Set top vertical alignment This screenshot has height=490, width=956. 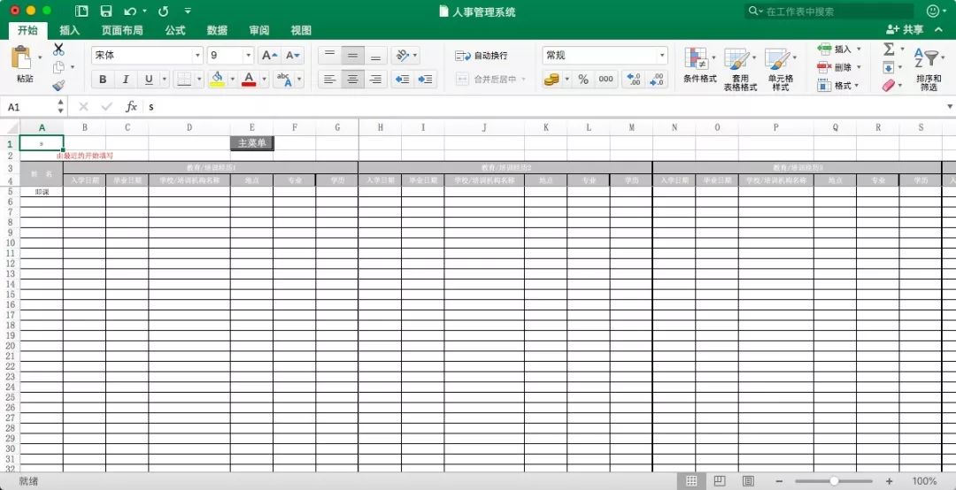(329, 56)
